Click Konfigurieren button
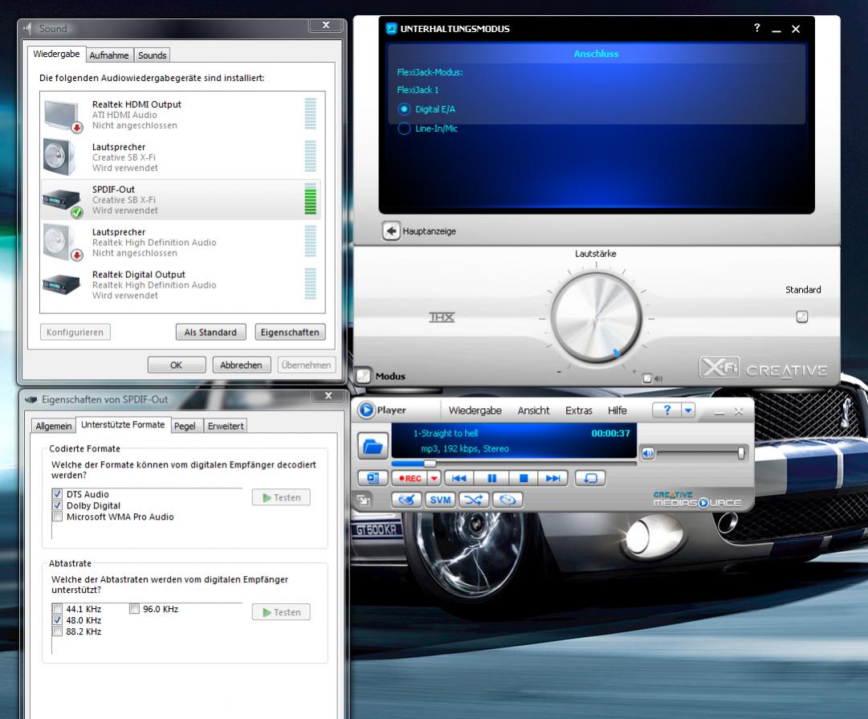This screenshot has width=868, height=719. tap(75, 332)
